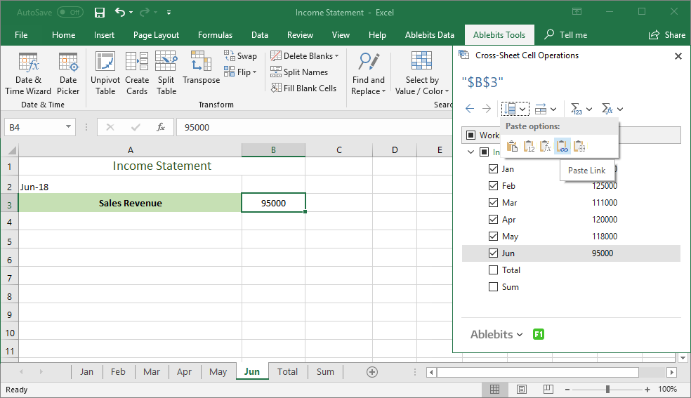The width and height of the screenshot is (691, 398).
Task: Open the Date Picker tool
Action: (x=68, y=73)
